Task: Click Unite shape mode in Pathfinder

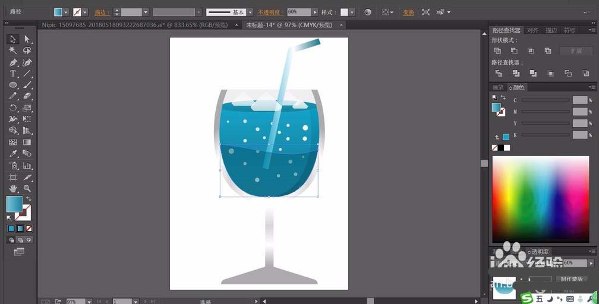Action: click(x=497, y=50)
